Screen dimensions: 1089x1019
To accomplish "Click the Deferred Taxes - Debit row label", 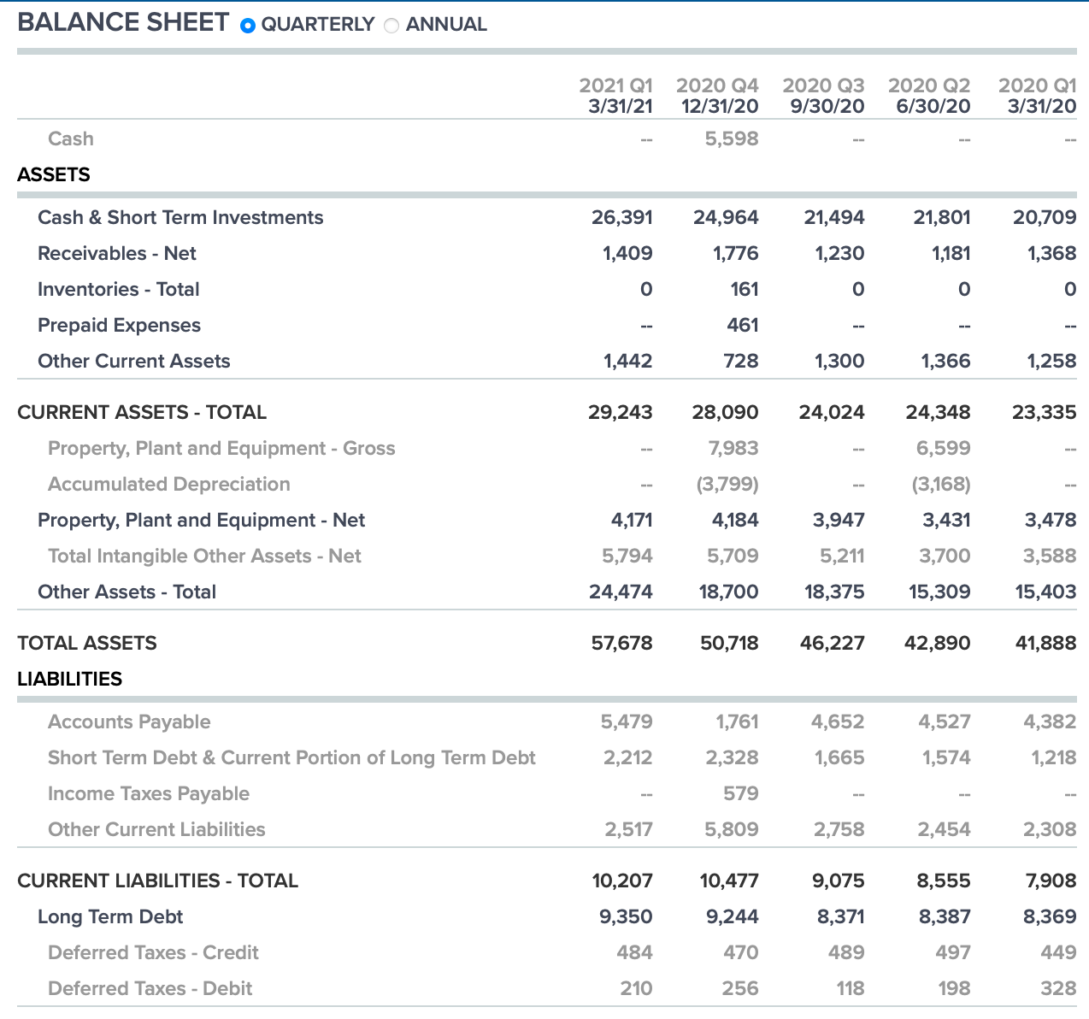I will click(x=150, y=988).
